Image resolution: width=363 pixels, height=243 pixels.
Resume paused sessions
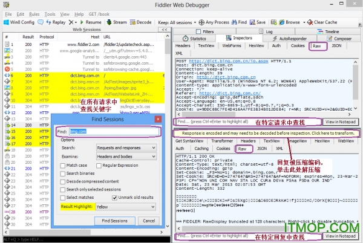click(91, 22)
